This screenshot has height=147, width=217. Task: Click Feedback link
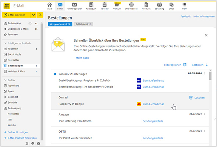(x=185, y=17)
